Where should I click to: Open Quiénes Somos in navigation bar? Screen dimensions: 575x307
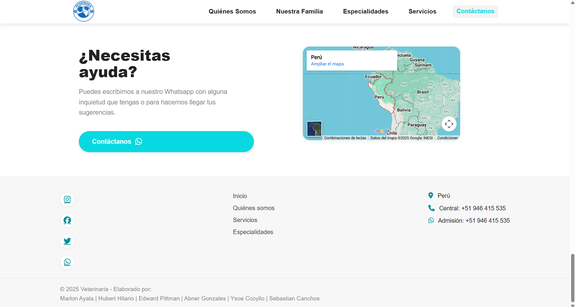click(232, 11)
